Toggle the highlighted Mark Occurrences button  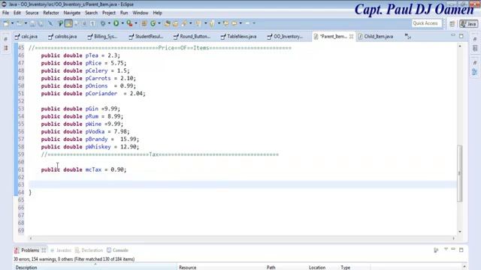click(68, 23)
